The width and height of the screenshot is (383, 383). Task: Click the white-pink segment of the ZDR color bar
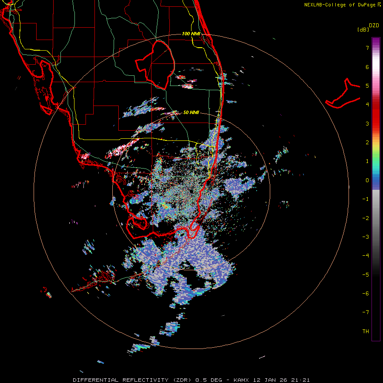(376, 67)
